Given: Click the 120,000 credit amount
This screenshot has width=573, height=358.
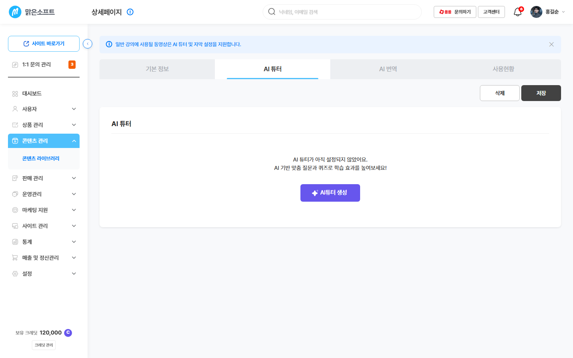Looking at the screenshot, I should click(51, 333).
